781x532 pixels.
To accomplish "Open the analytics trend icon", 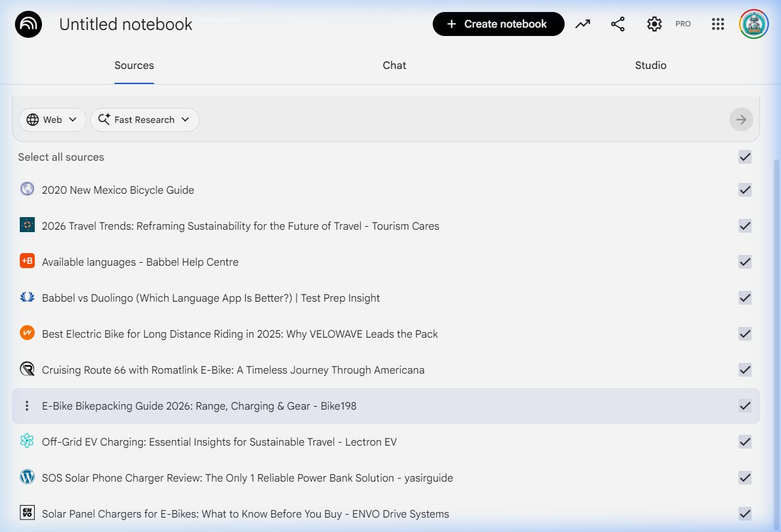I will 583,24.
